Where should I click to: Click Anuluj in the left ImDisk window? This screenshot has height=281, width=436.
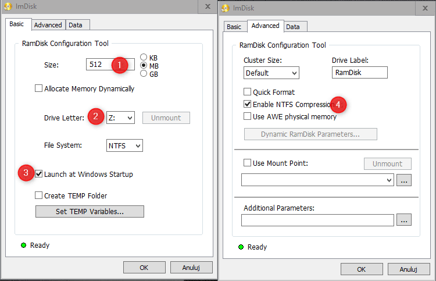pos(191,268)
